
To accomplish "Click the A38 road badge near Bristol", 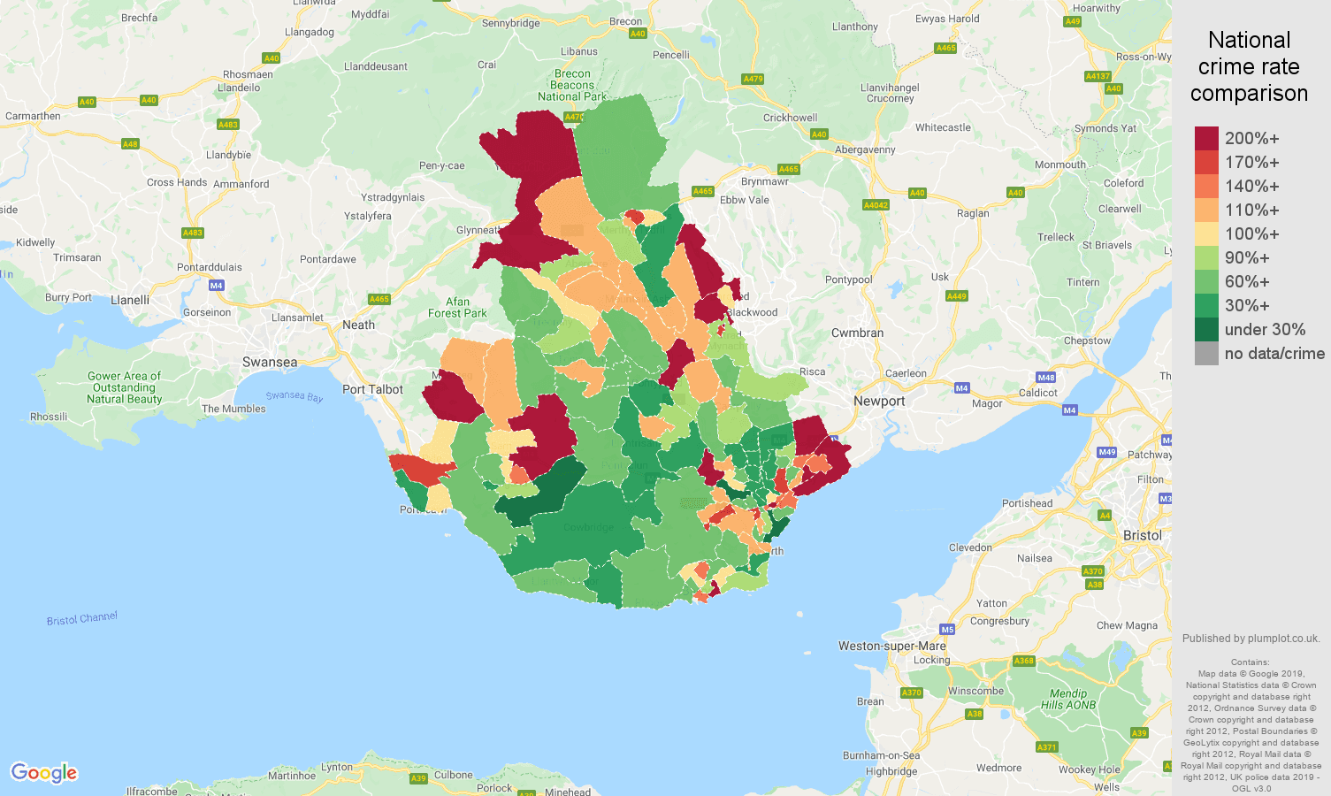I will click(1094, 585).
